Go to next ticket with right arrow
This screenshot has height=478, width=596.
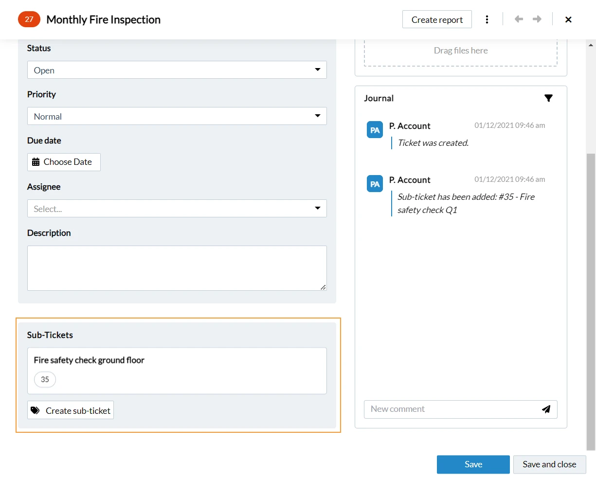(537, 19)
